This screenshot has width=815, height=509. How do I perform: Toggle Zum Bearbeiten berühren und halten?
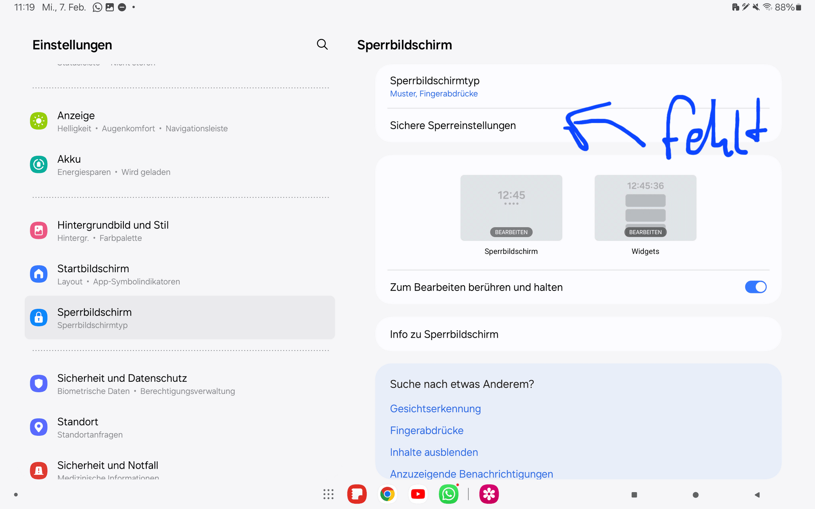755,287
